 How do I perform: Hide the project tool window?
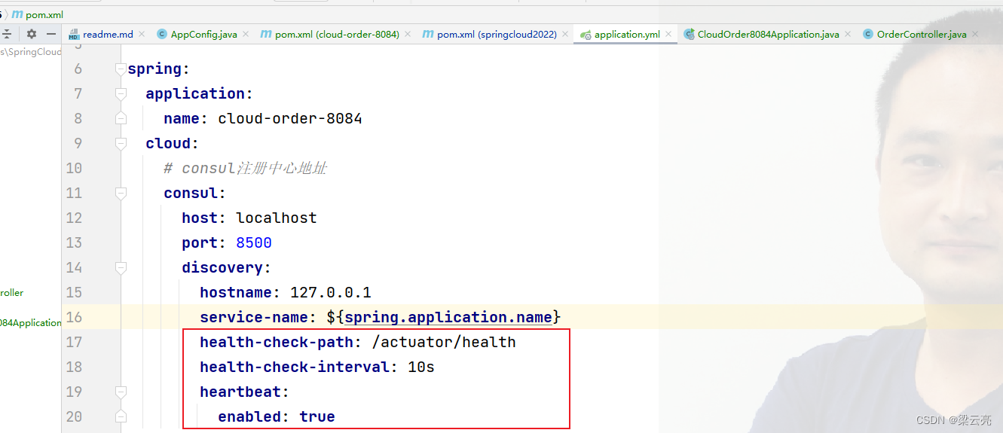coord(51,34)
